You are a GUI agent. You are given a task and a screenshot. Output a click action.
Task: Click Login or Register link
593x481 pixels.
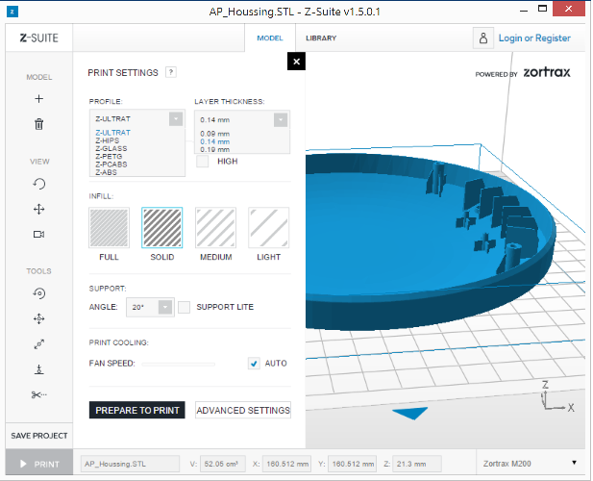point(534,38)
